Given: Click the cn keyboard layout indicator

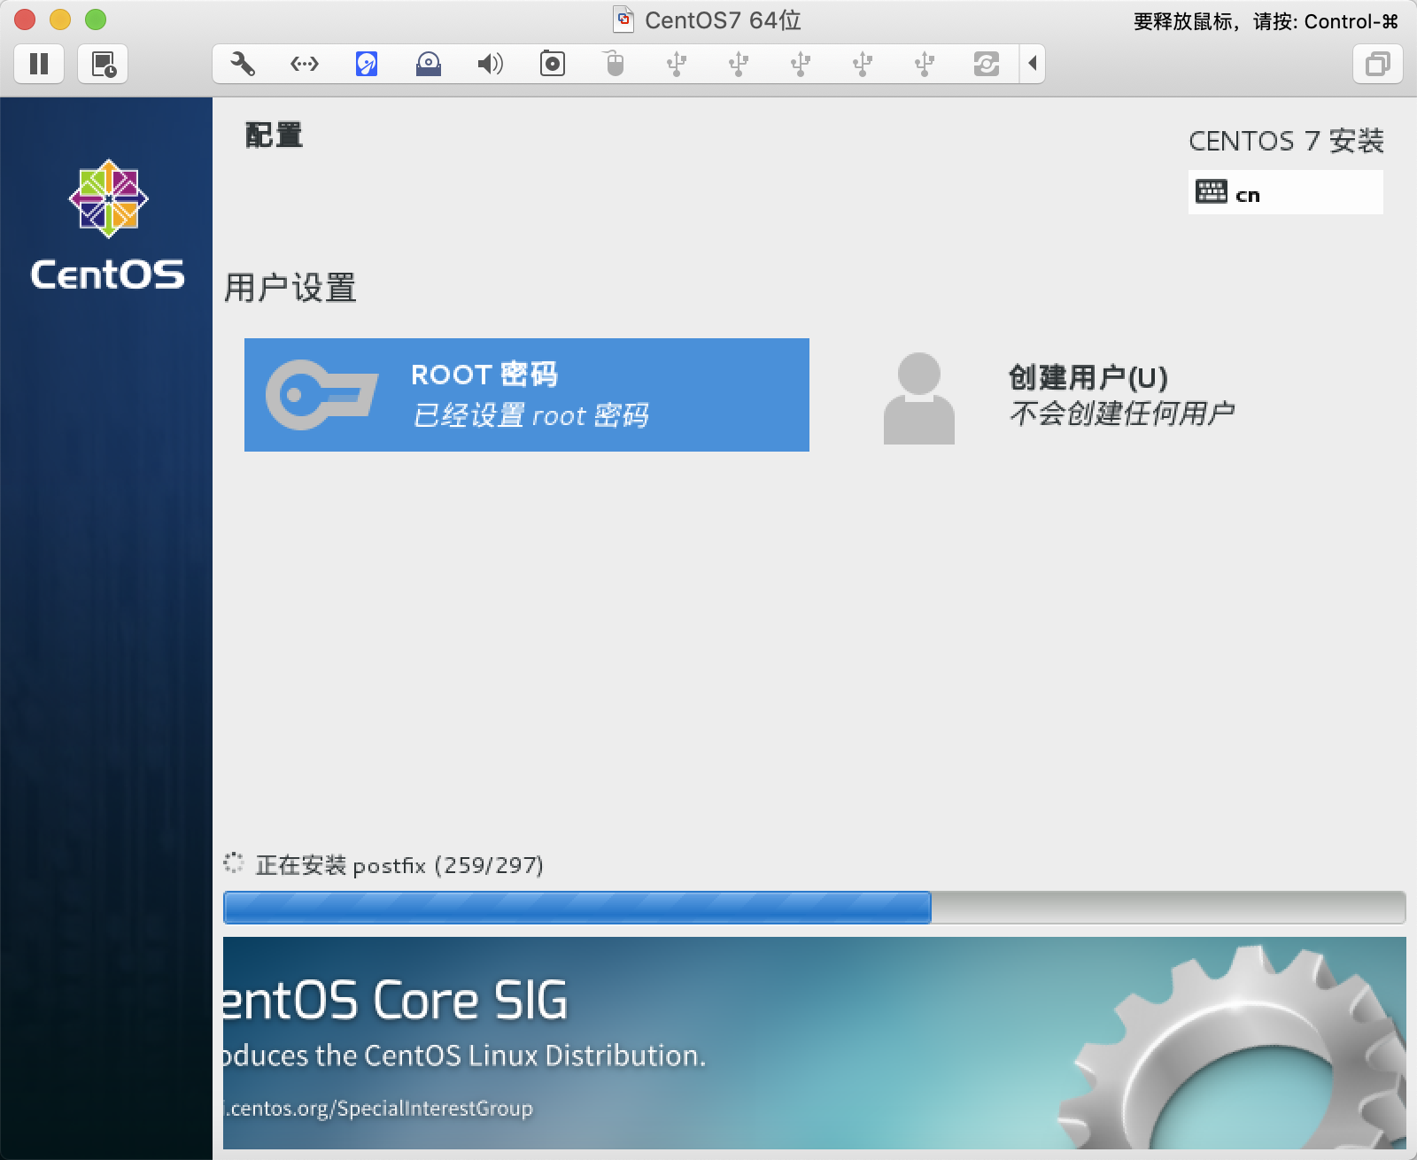Looking at the screenshot, I should 1285,193.
